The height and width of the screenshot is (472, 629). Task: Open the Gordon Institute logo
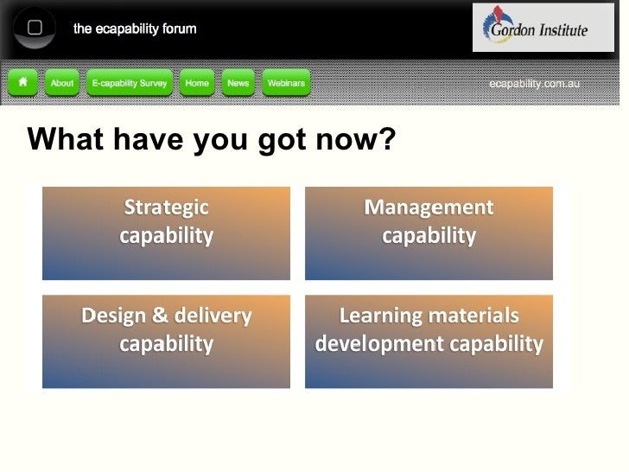pos(543,28)
